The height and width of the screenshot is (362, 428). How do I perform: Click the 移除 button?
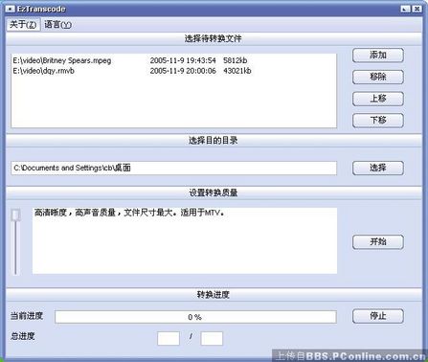point(378,77)
